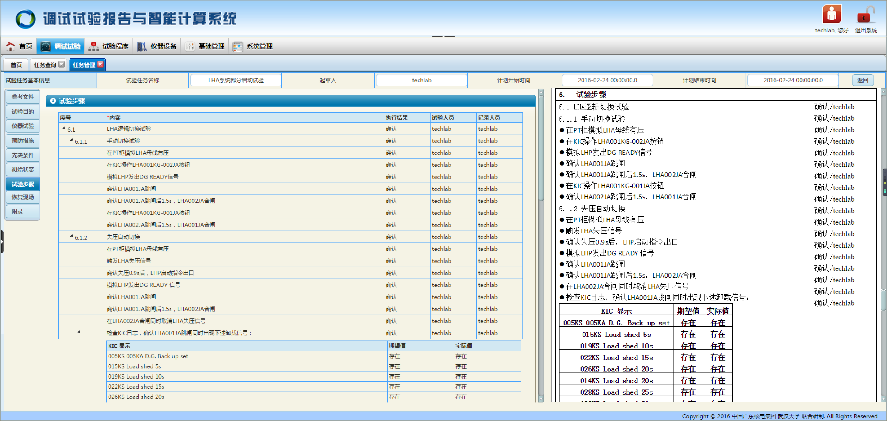Click the 记录人员 column header
This screenshot has height=421, width=887.
[x=499, y=118]
